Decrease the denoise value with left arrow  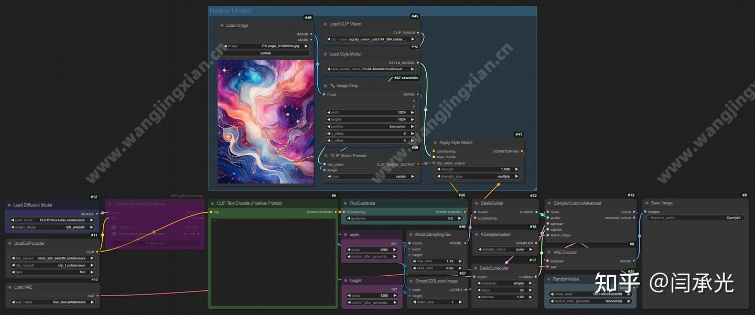[478, 297]
